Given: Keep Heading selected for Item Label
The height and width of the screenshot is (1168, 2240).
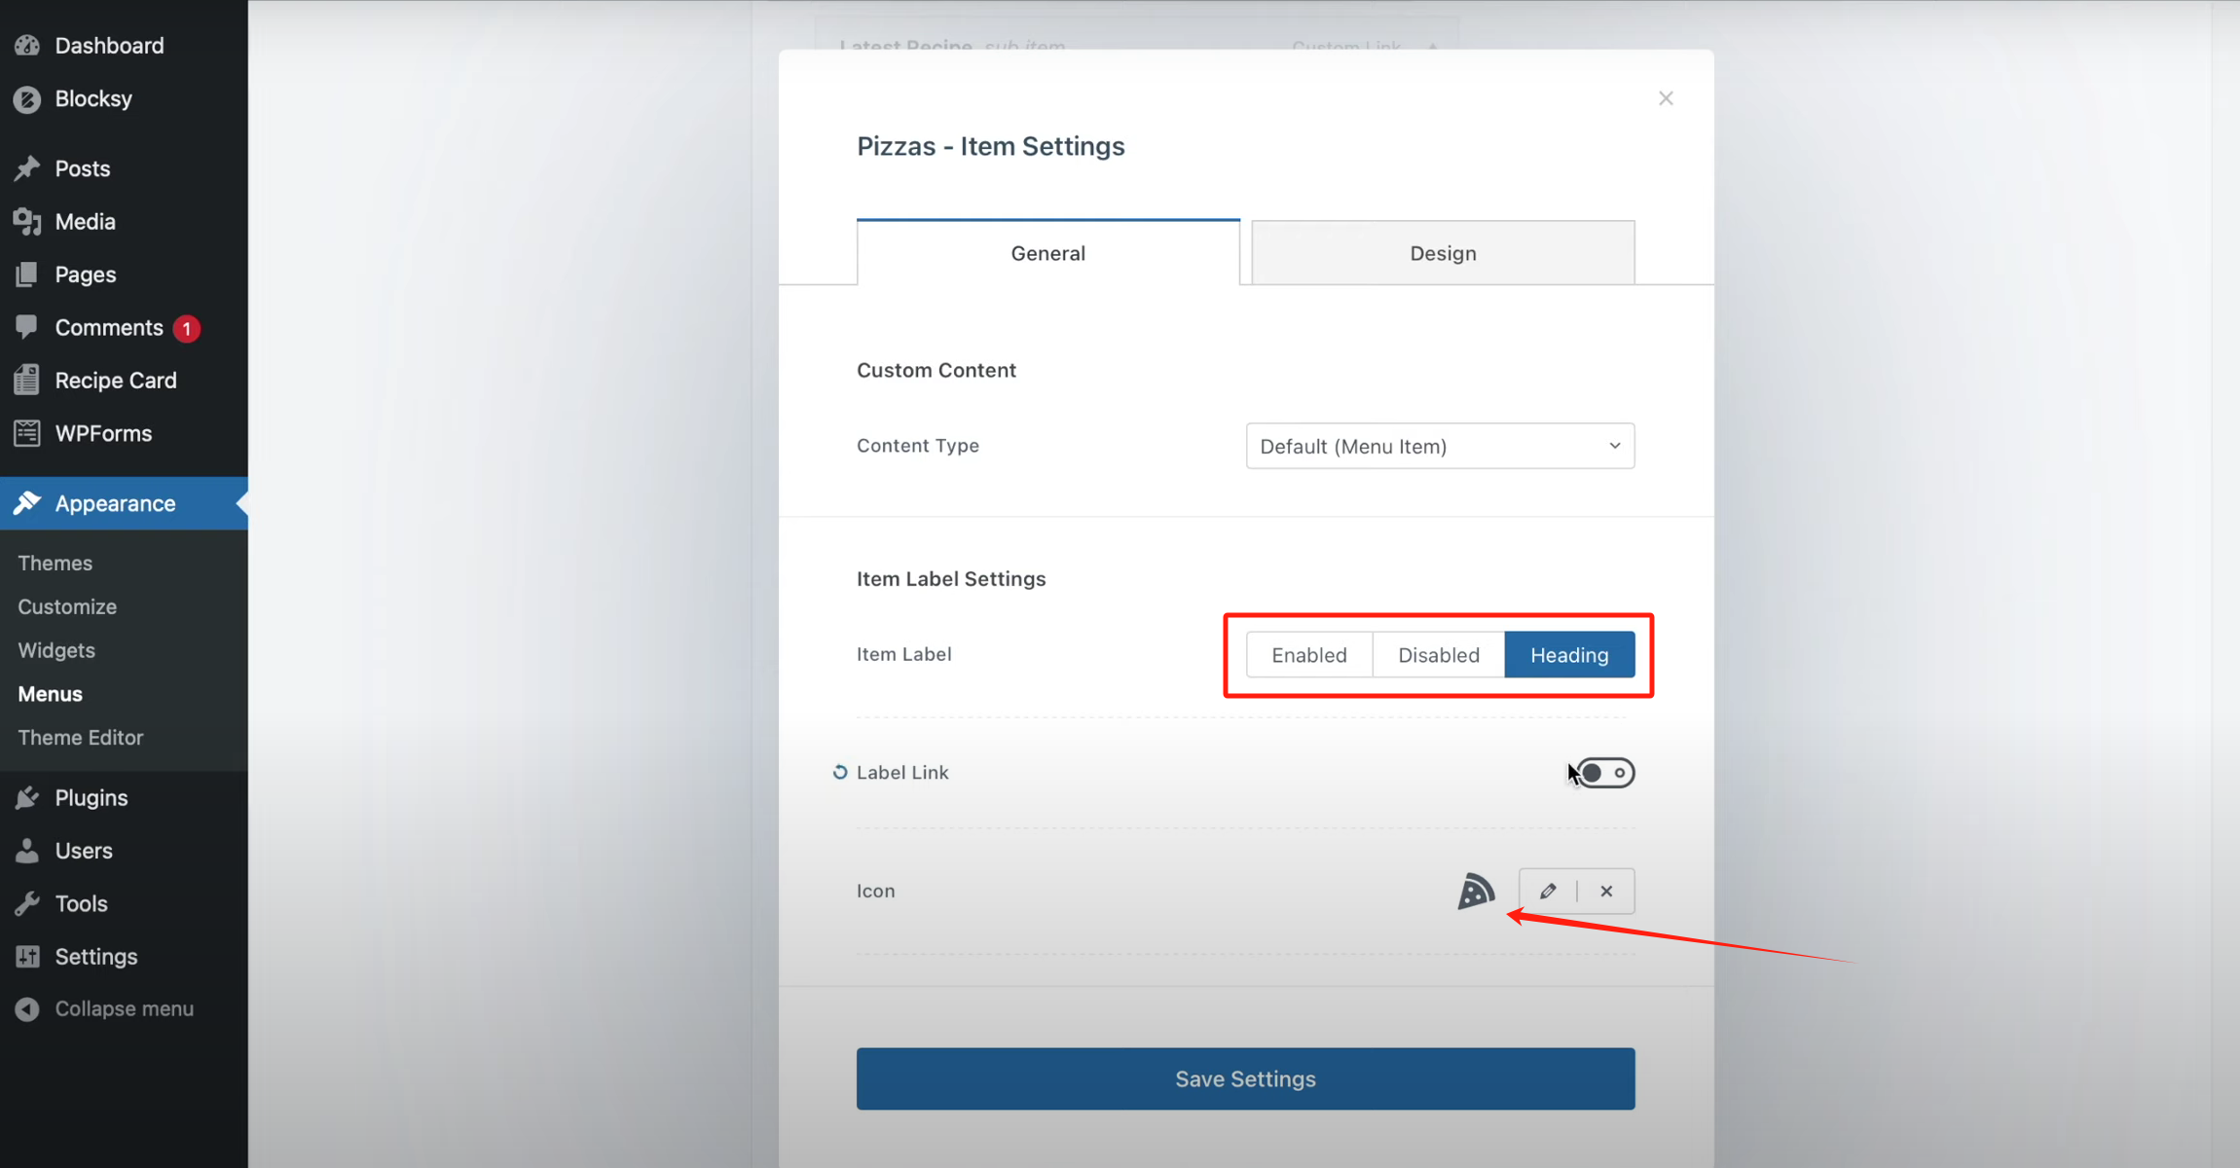Looking at the screenshot, I should click(x=1569, y=655).
